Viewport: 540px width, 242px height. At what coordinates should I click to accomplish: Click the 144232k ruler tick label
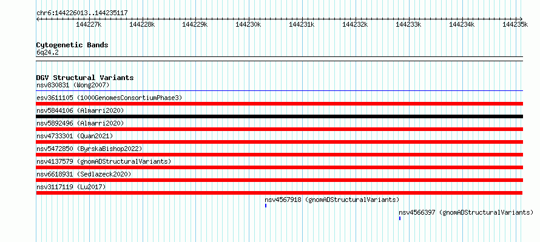point(355,24)
